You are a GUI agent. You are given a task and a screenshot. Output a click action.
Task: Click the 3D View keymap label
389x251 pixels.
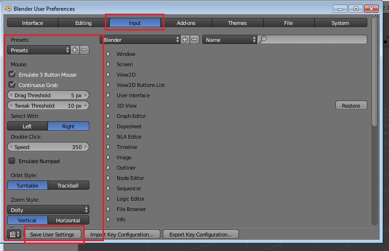(x=127, y=106)
